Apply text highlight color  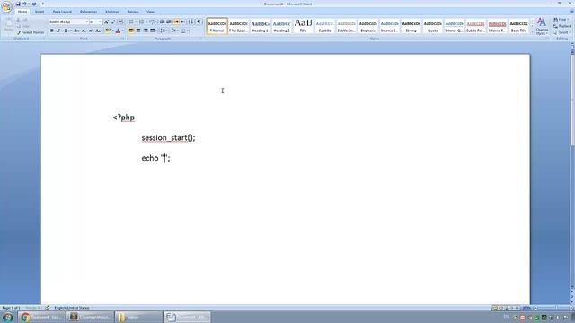pos(108,31)
